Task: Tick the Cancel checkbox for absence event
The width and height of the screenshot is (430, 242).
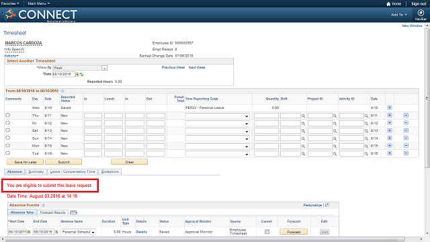Action: [267, 232]
